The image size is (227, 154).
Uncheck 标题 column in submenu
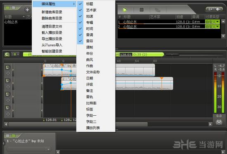(x=96, y=4)
